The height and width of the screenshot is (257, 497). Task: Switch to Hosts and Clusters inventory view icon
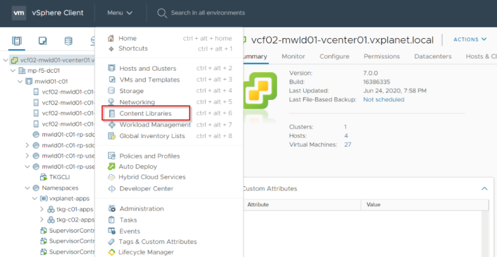pyautogui.click(x=16, y=41)
